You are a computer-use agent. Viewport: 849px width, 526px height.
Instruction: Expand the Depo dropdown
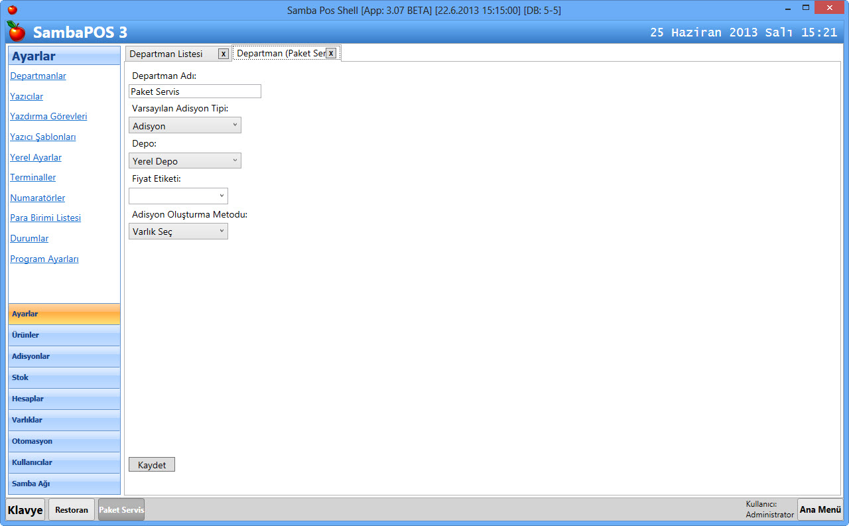point(185,161)
